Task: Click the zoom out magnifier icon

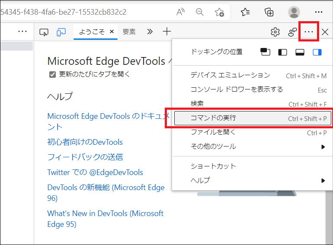Action: [x=200, y=12]
